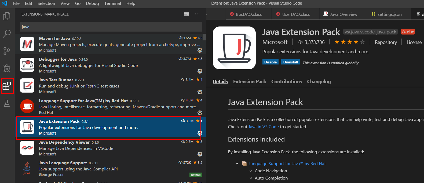
Task: Open the Extensions view in activity bar
Action: 7,86
